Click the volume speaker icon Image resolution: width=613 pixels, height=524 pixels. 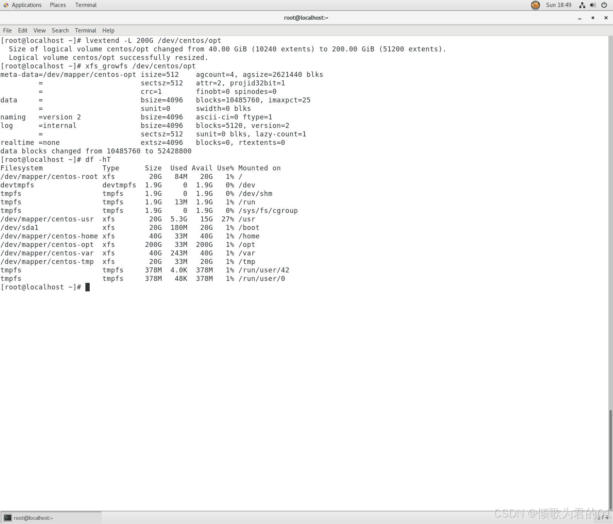pyautogui.click(x=593, y=5)
